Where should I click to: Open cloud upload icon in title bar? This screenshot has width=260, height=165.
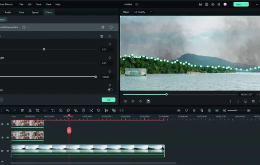(213, 4)
